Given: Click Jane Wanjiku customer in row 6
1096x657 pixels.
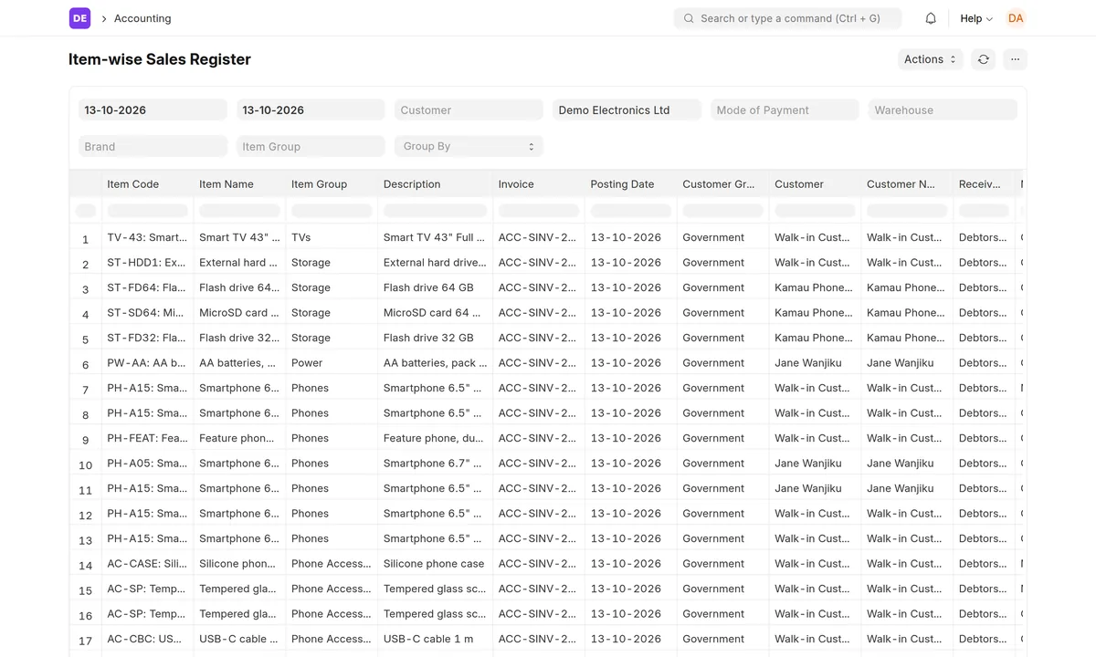Looking at the screenshot, I should click(x=816, y=362).
